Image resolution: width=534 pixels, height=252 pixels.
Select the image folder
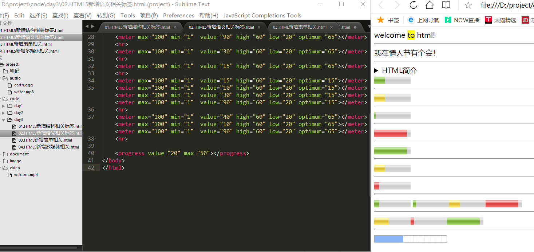15,161
